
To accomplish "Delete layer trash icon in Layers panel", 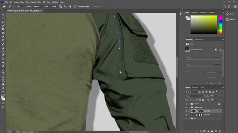I will [220, 132].
